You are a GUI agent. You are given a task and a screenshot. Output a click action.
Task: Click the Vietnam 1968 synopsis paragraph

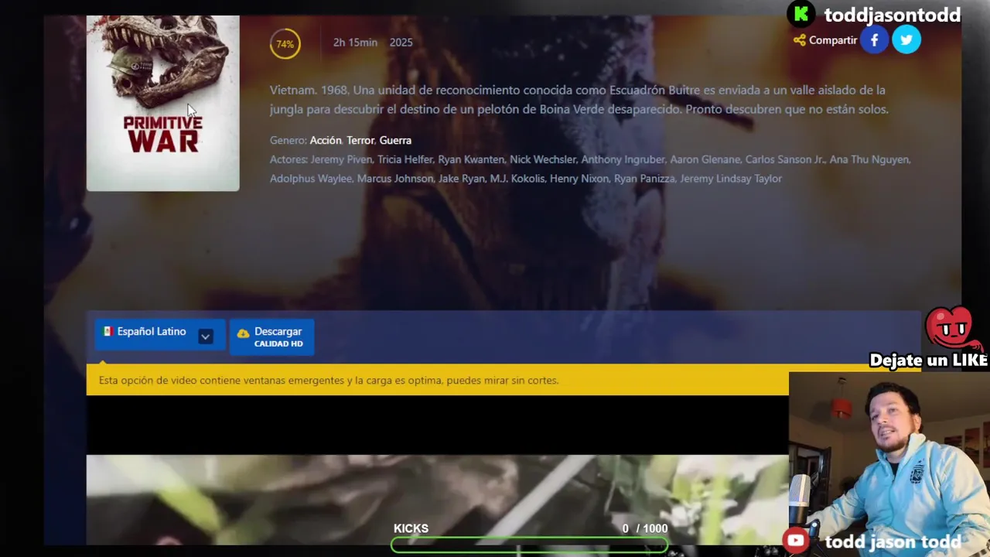[579, 100]
